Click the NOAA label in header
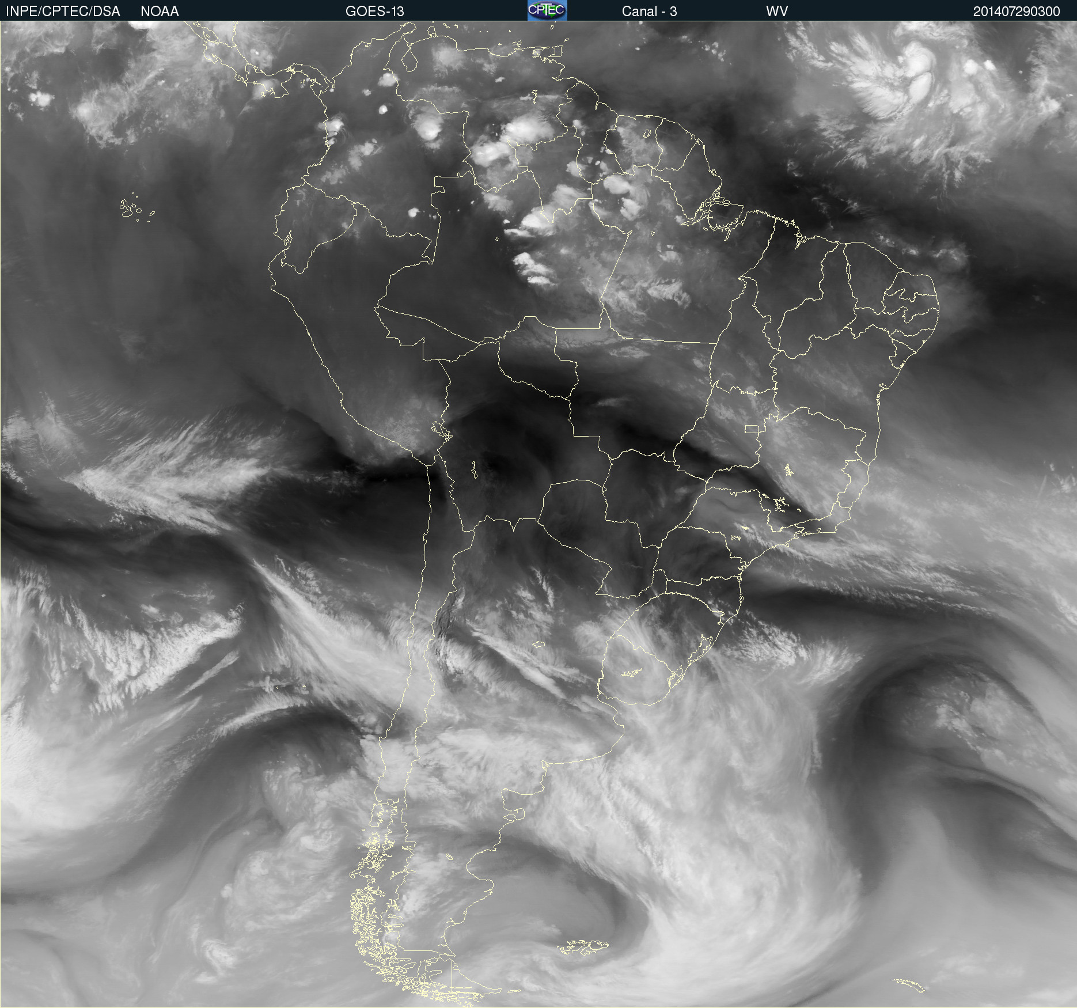This screenshot has height=1008, width=1077. 160,11
